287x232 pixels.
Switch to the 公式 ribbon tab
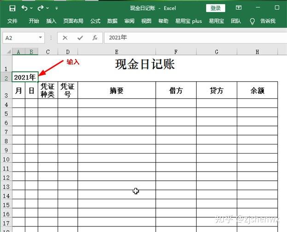[95, 21]
